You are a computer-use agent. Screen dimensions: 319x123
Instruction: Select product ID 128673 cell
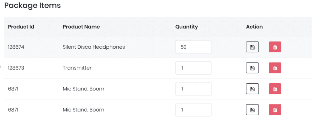pos(16,68)
